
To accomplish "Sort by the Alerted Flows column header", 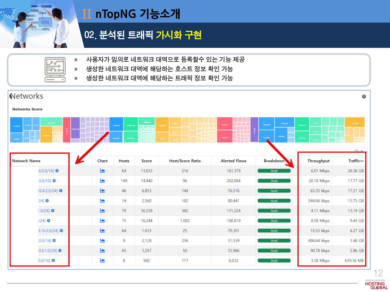I will [234, 161].
